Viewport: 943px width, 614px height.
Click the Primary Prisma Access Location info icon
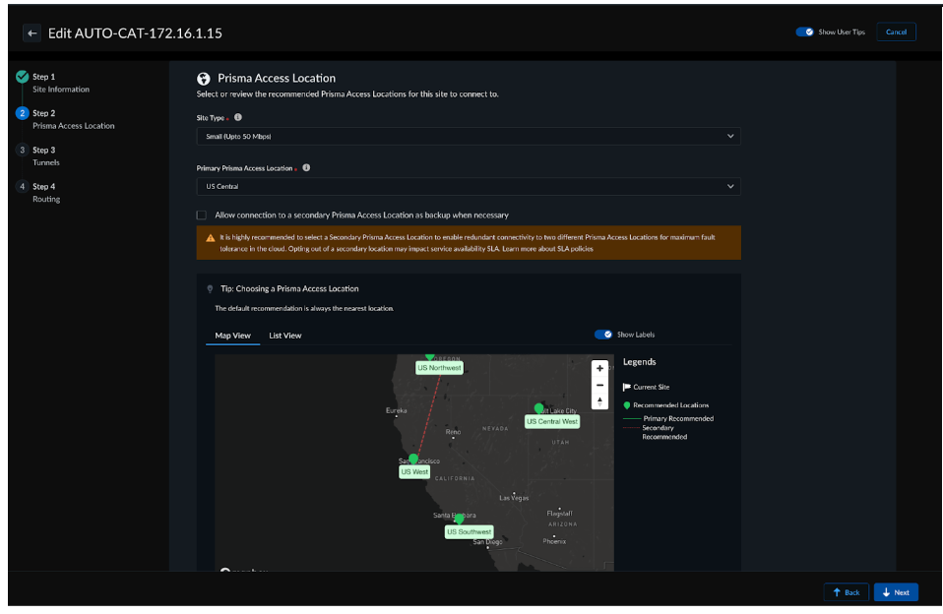click(x=307, y=168)
